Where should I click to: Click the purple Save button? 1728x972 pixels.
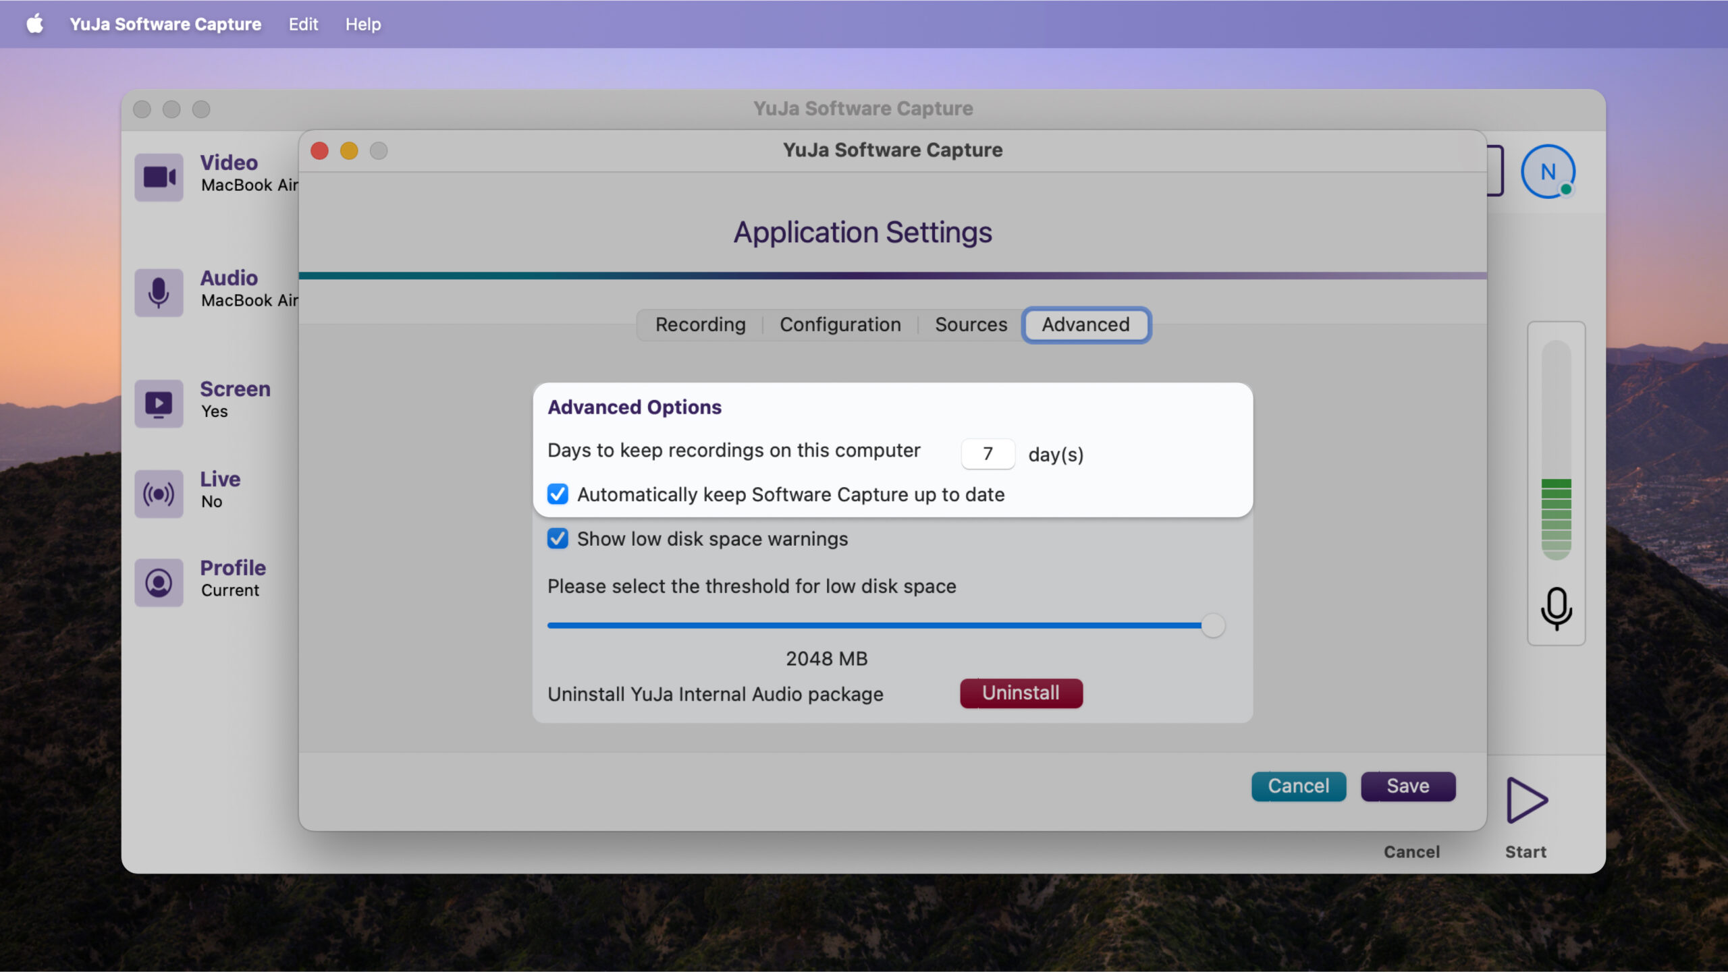(x=1407, y=787)
